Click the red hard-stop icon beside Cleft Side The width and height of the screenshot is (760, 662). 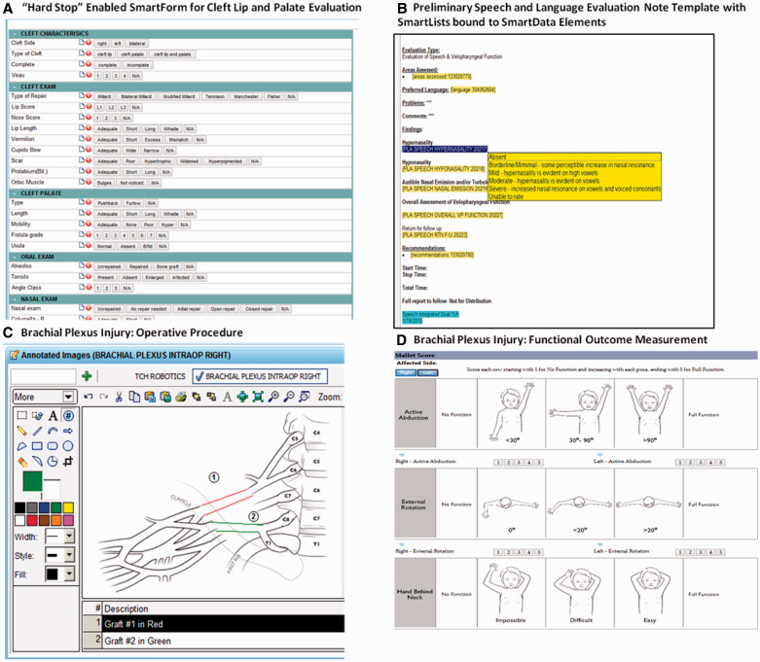tap(89, 43)
